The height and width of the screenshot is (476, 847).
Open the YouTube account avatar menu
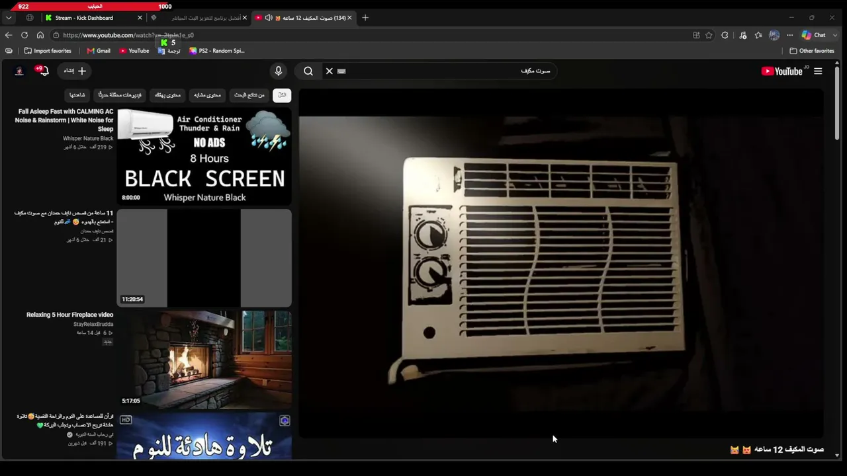pos(19,71)
